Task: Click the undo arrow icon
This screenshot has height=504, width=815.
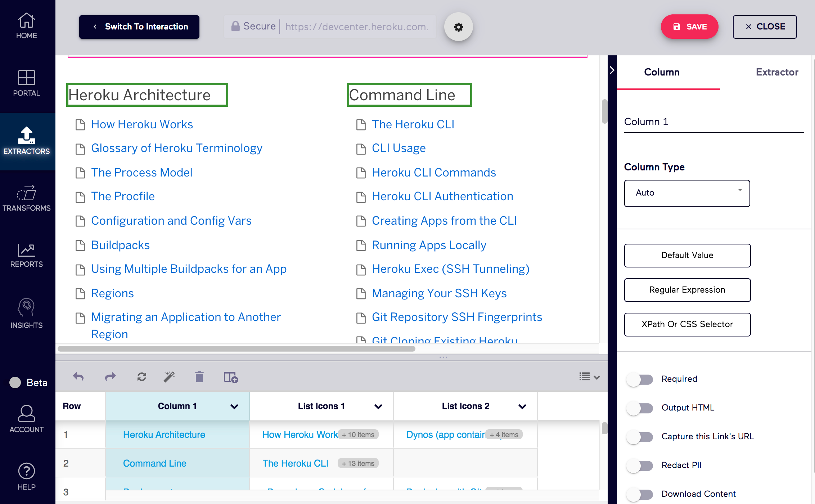Action: (x=78, y=377)
